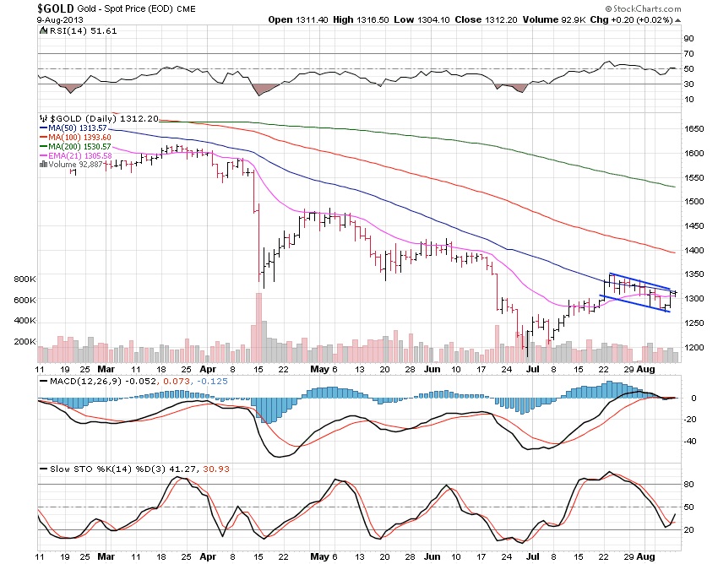Click the OHLC bars icon beside $GOLD (Daily)
Image resolution: width=718 pixels, height=564 pixels.
click(43, 118)
